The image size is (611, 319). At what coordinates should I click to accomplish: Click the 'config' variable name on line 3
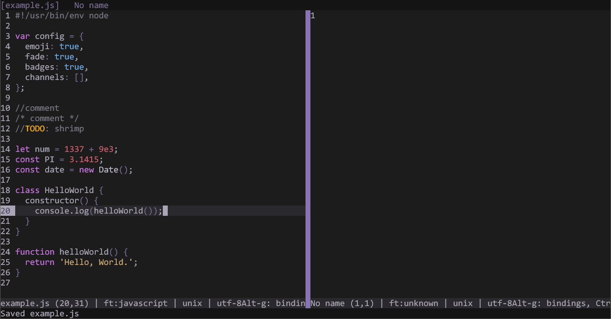[x=50, y=36]
